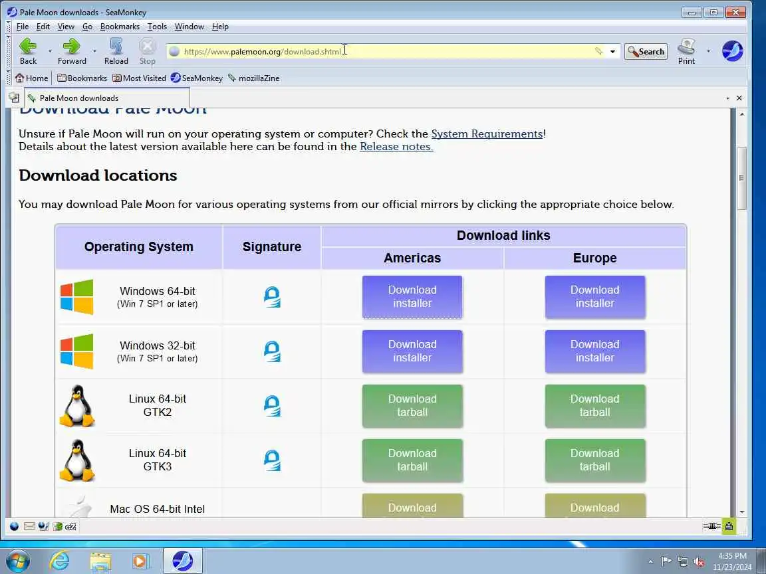
Task: Open the address bar URL history dropdown
Action: [612, 51]
